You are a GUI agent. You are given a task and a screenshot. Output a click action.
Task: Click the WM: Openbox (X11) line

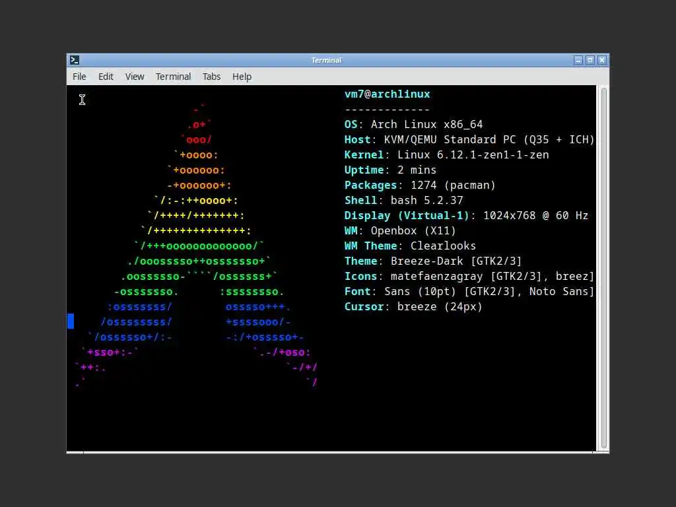[400, 230]
